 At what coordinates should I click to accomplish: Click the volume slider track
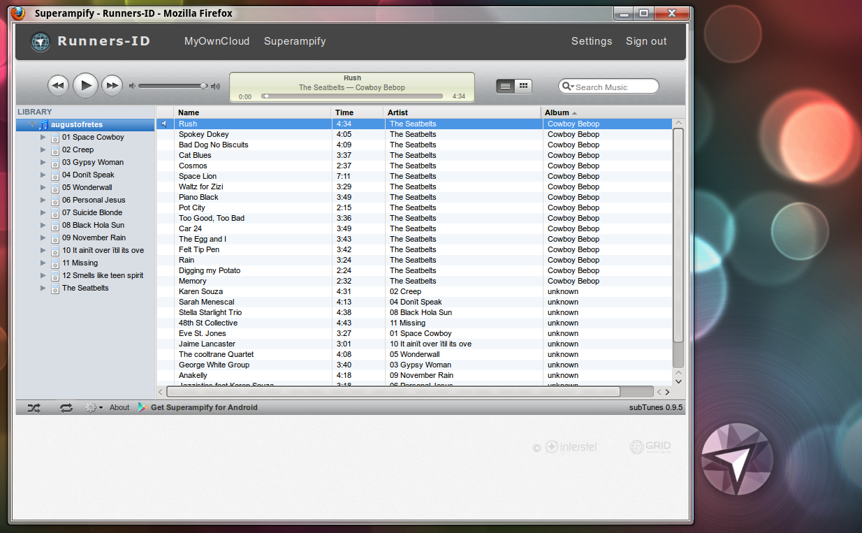(173, 86)
